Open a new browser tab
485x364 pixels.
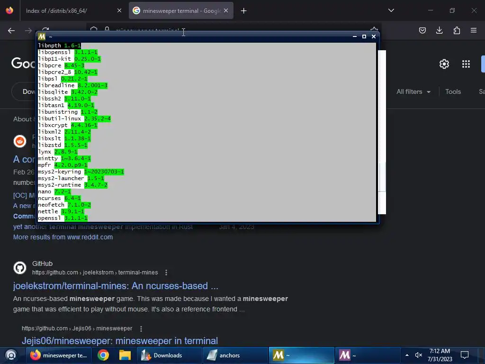click(x=244, y=11)
